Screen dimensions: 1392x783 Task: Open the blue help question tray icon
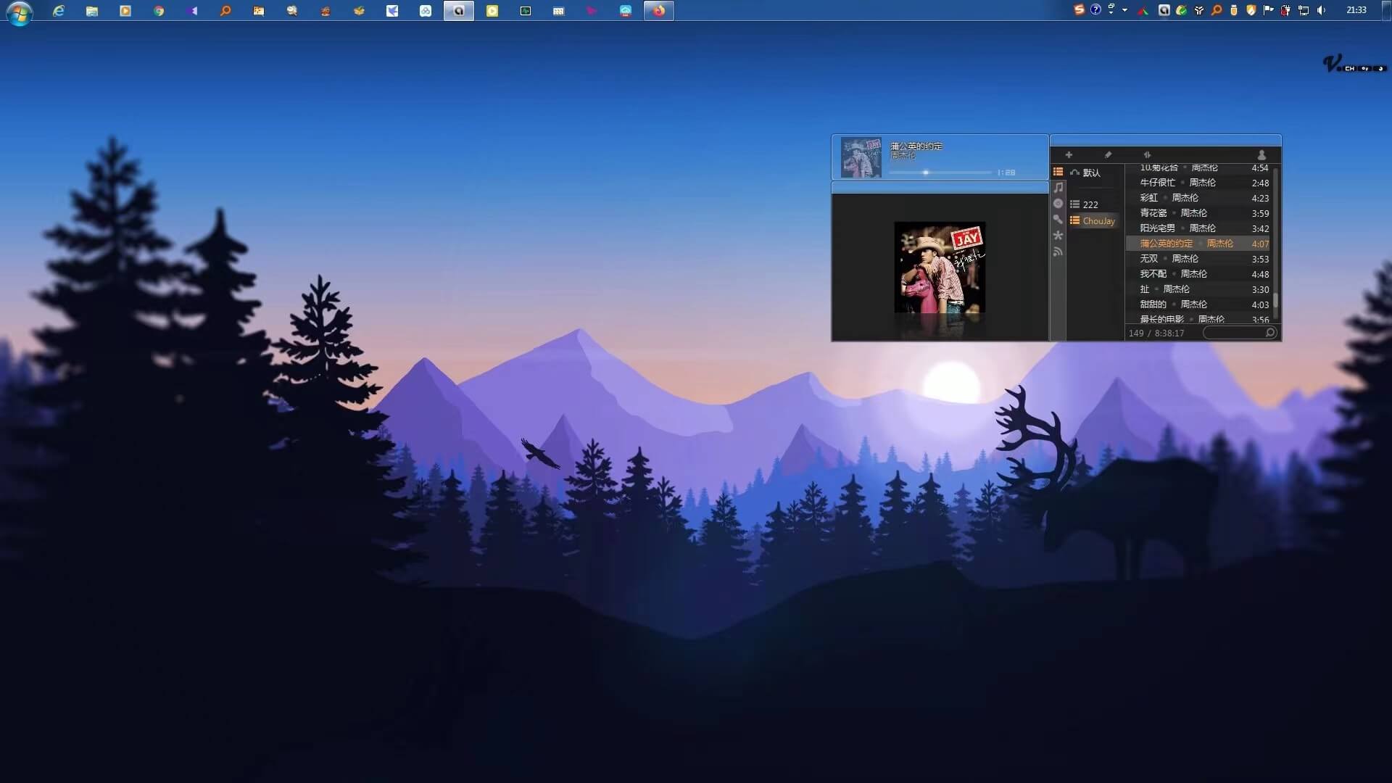pos(1095,10)
